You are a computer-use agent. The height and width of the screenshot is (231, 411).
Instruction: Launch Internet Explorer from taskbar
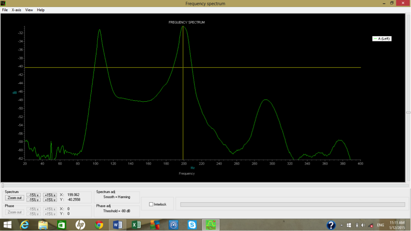tap(24, 225)
